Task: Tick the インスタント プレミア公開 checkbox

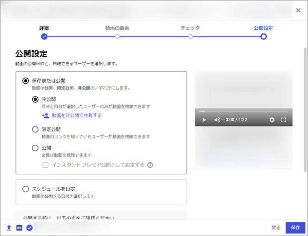Action: tap(45, 165)
